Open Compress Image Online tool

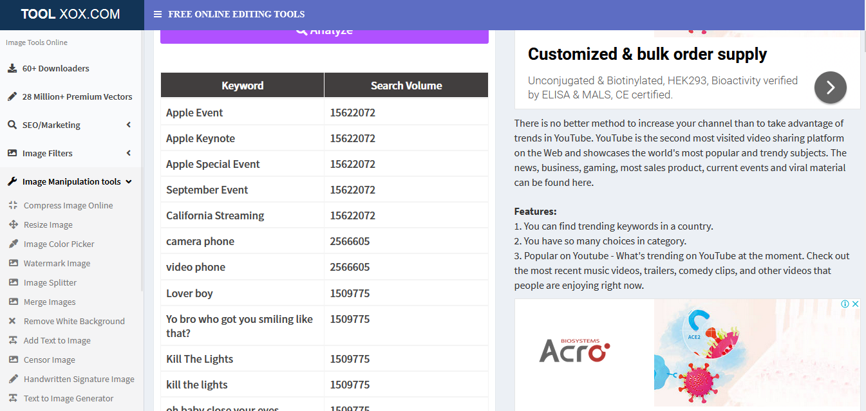tap(68, 205)
